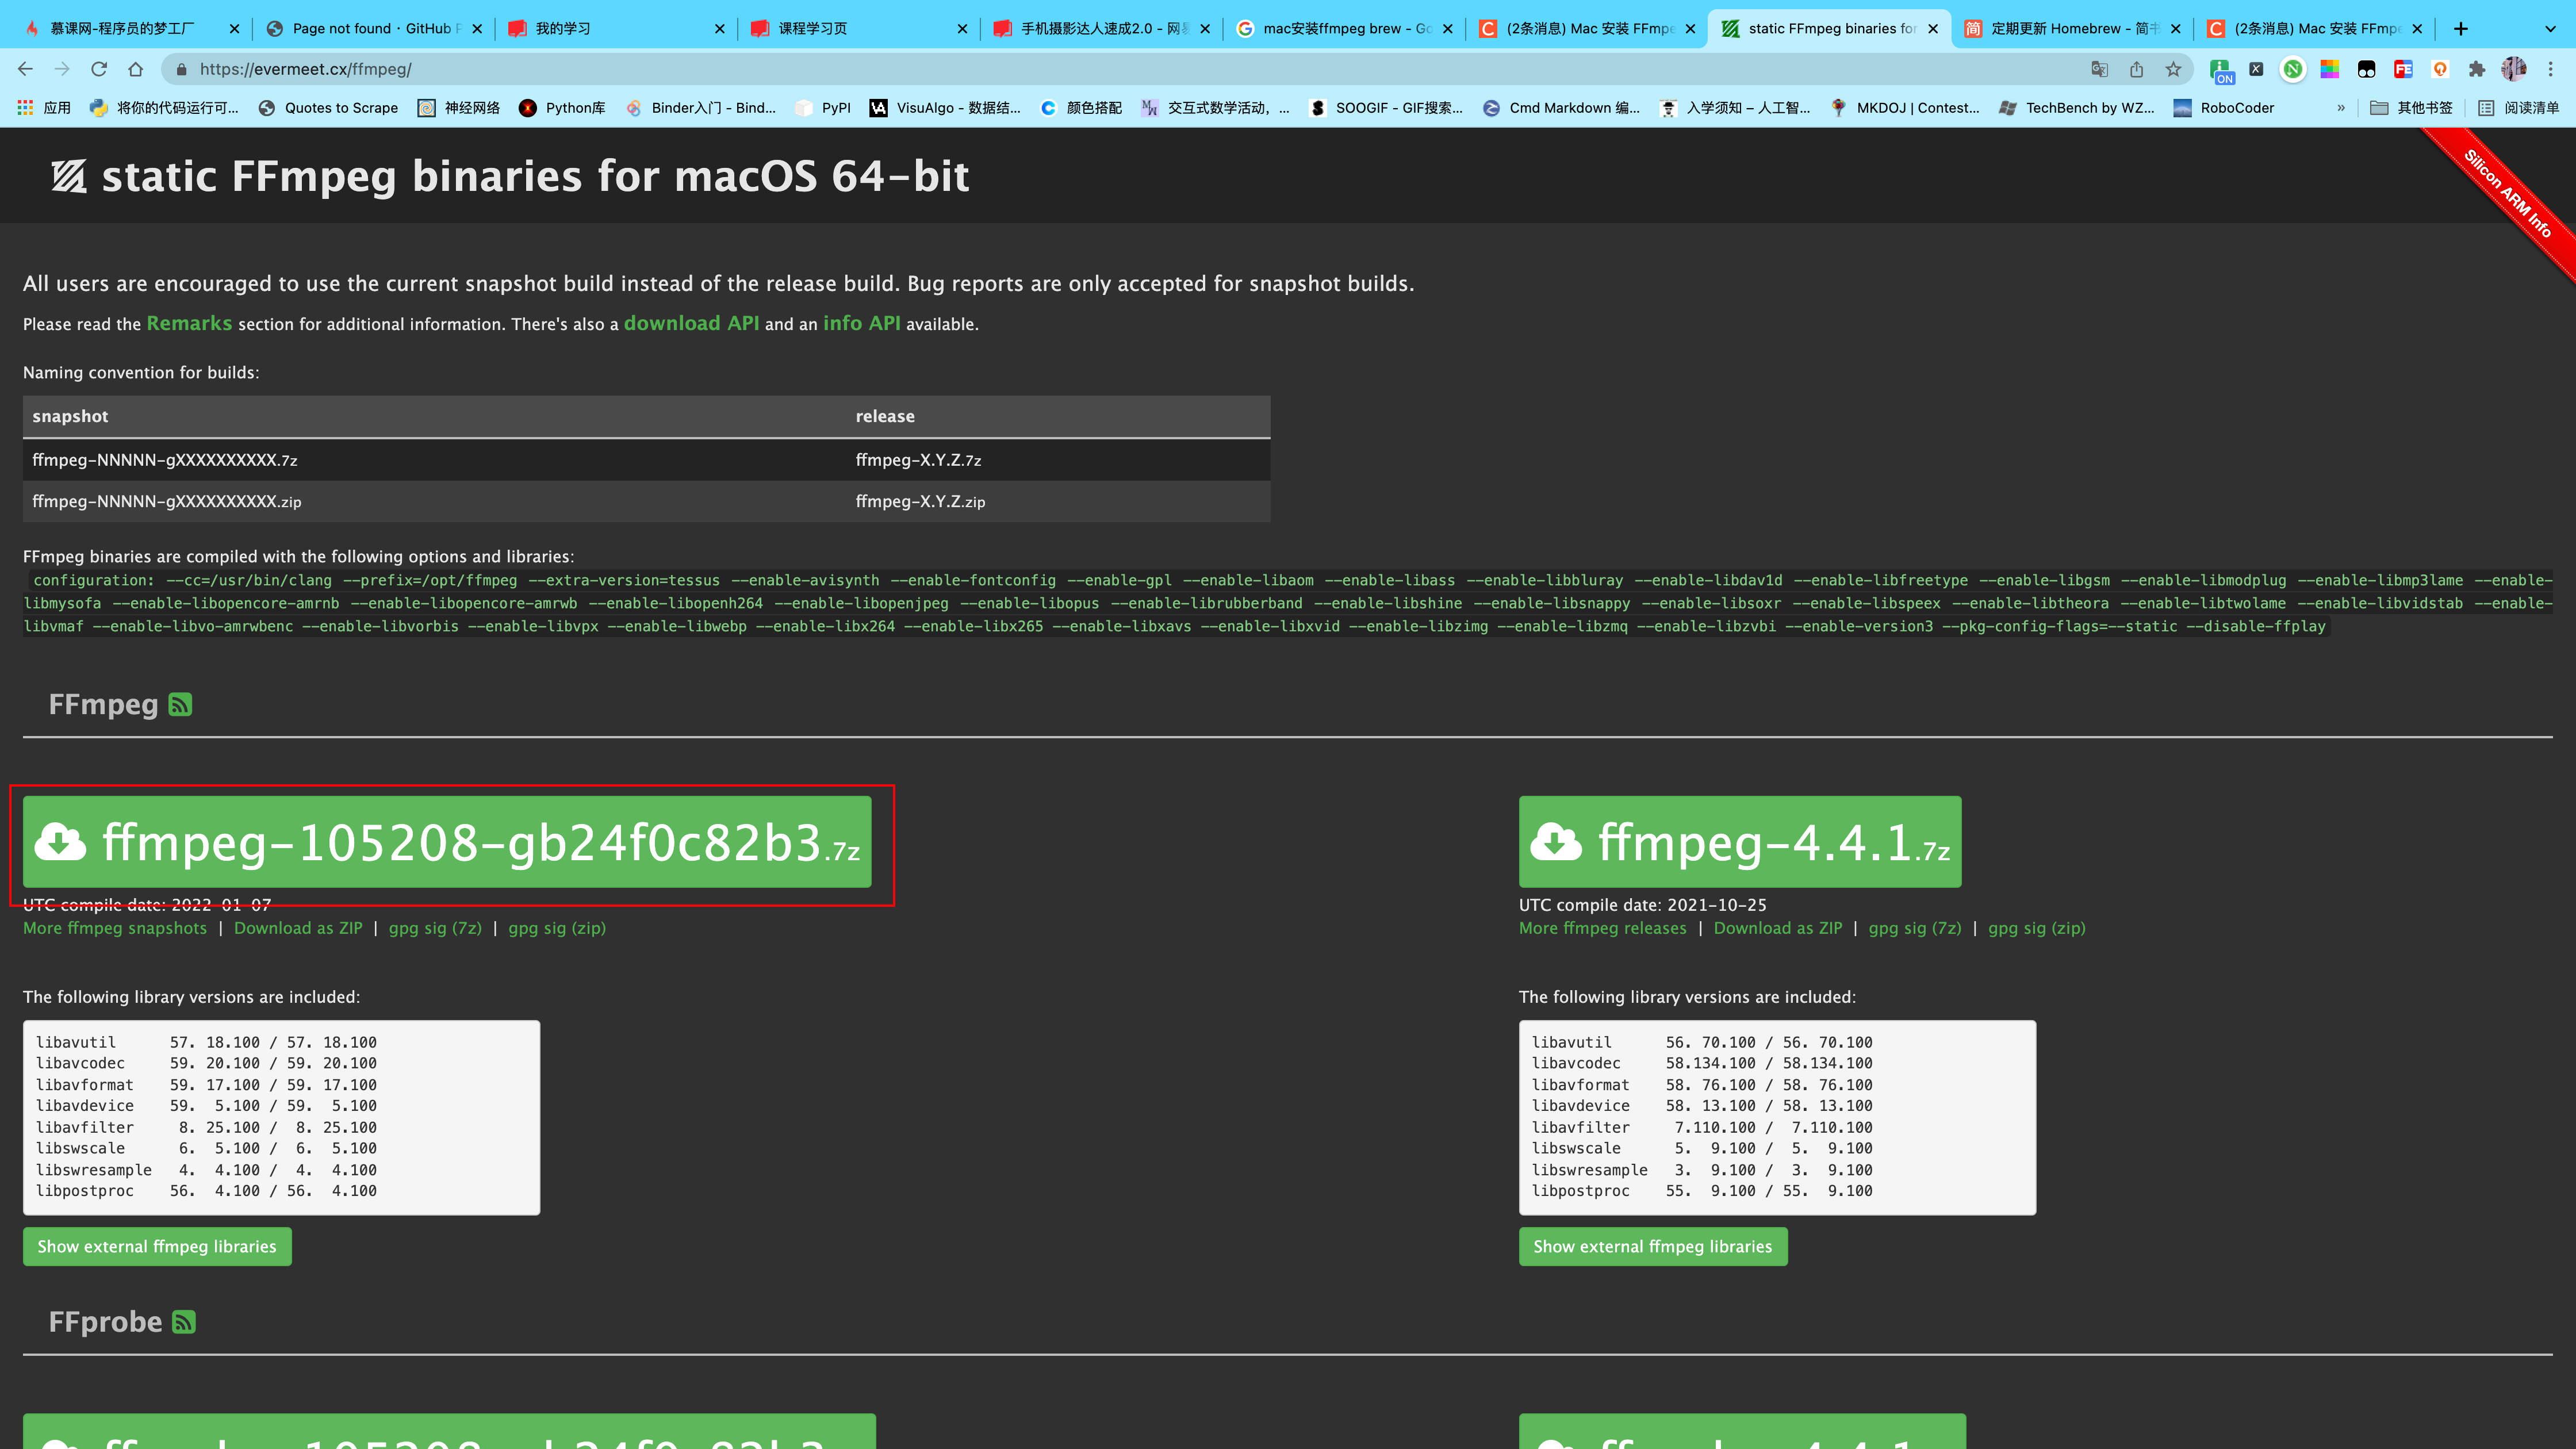Open the info API link

(x=861, y=323)
